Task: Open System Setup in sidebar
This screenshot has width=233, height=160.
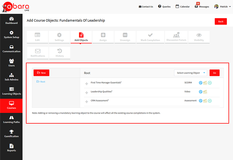Action: click(x=11, y=35)
